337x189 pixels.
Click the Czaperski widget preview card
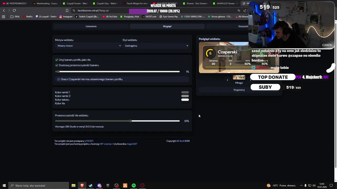pyautogui.click(x=239, y=57)
